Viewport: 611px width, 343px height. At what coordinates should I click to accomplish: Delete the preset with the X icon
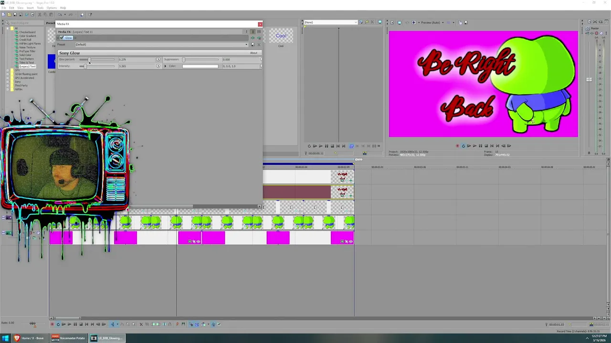[x=259, y=45]
